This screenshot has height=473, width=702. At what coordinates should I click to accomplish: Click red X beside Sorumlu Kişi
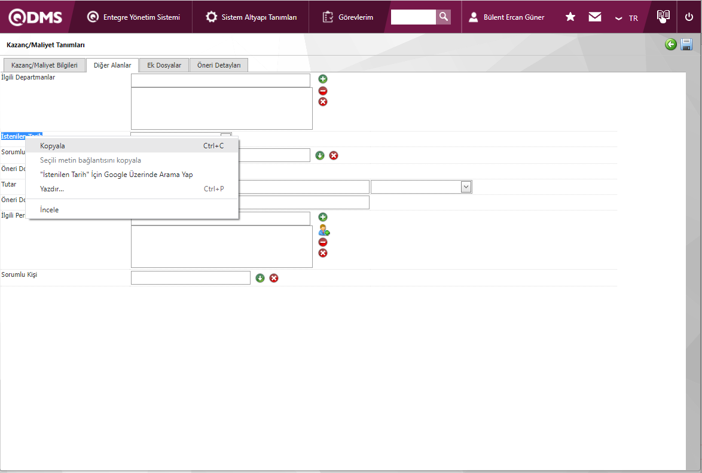[x=273, y=277]
